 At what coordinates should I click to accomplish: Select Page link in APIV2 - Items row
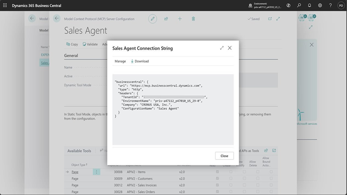point(75,172)
